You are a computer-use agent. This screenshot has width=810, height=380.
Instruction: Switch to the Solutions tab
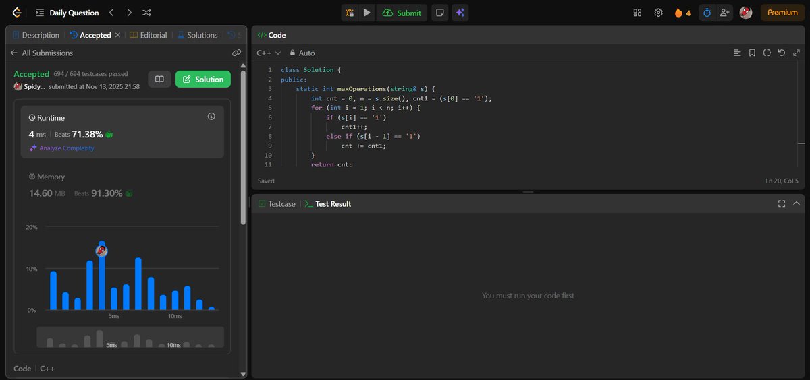(x=198, y=35)
